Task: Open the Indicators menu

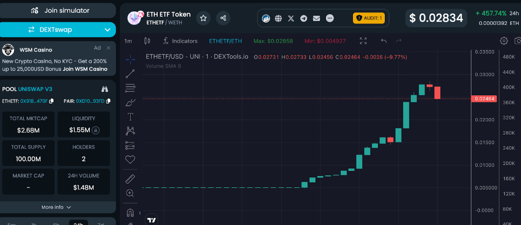Action: (x=180, y=41)
